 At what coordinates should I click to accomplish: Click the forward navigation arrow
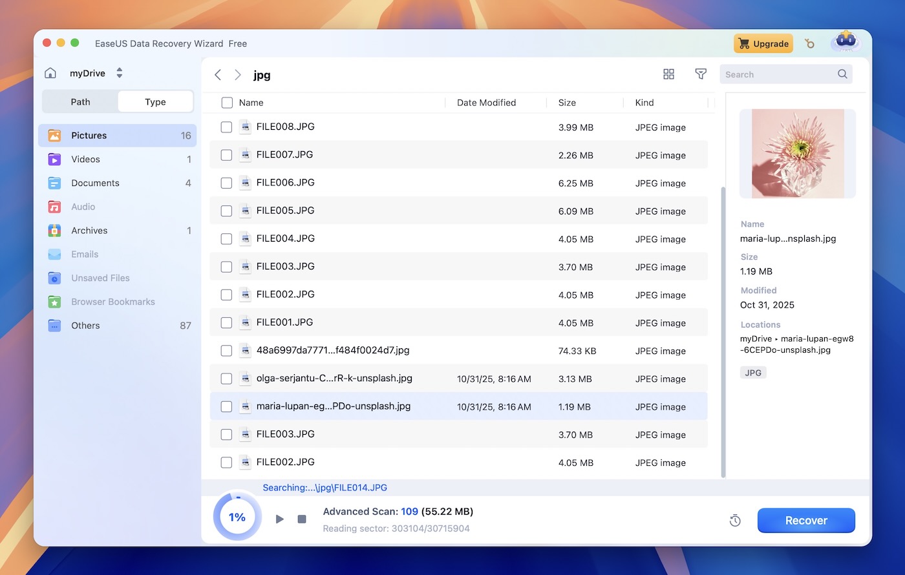(x=237, y=74)
